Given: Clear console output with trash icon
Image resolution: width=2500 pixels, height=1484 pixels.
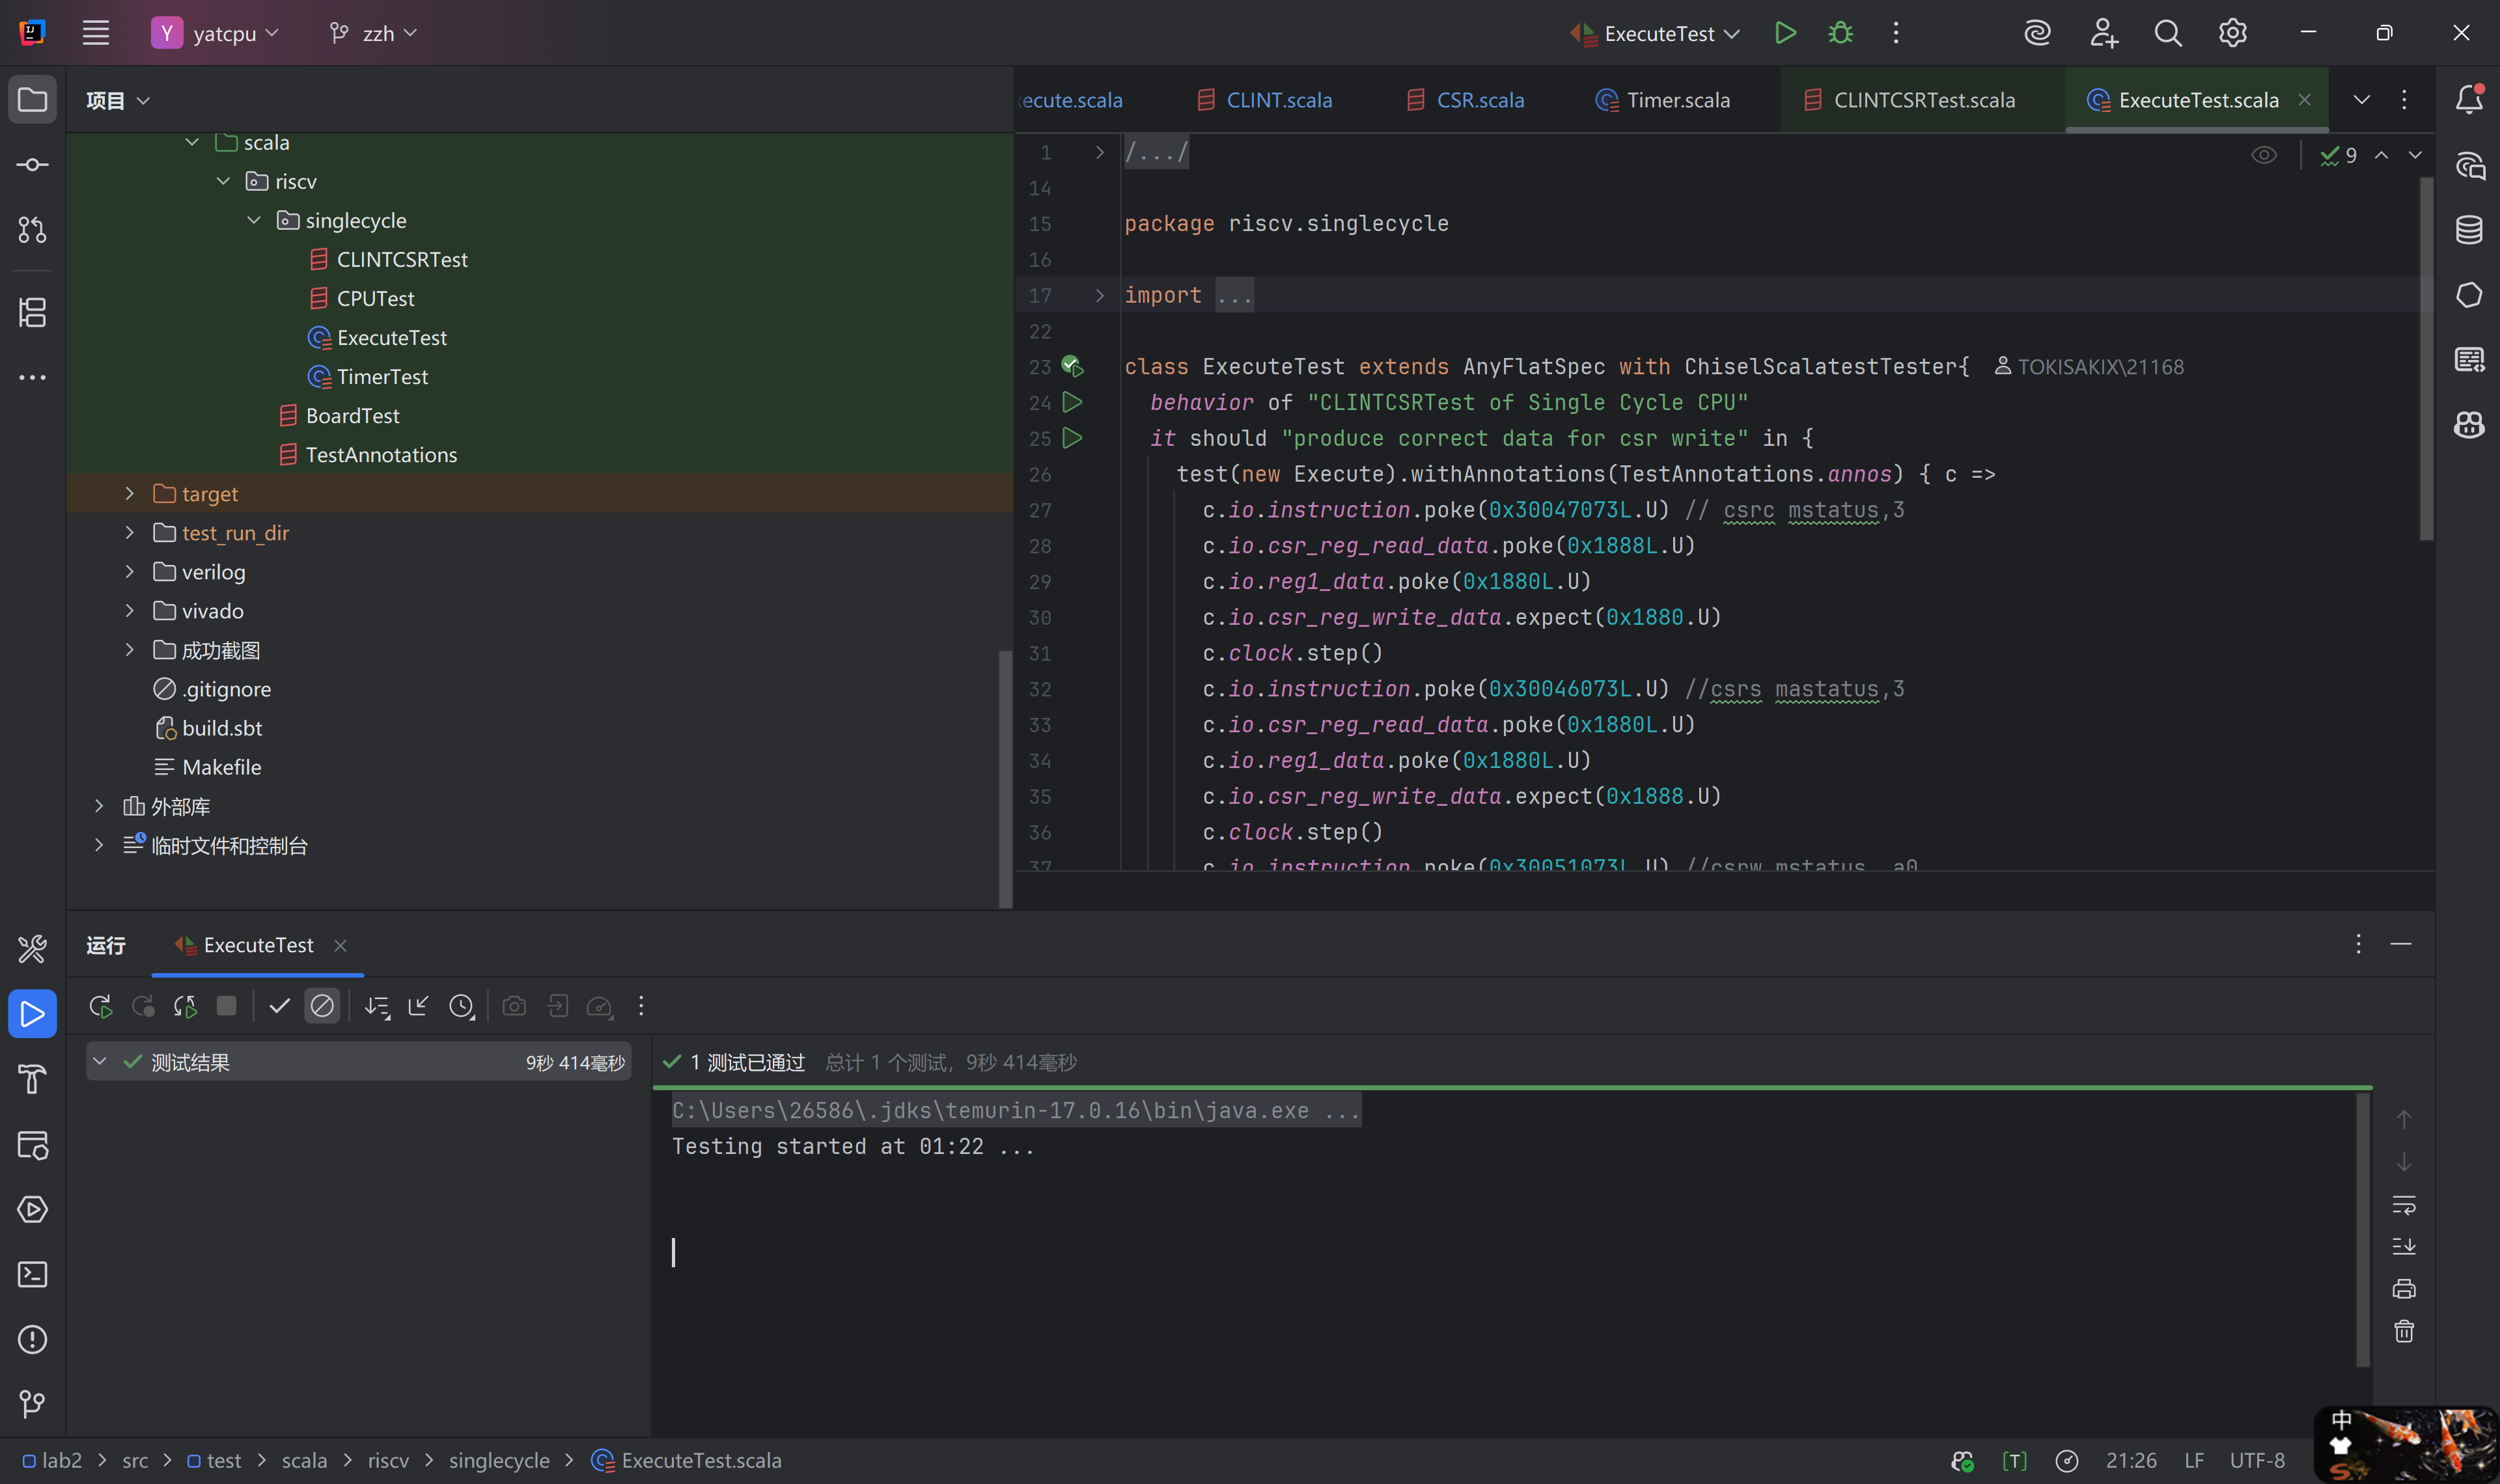Looking at the screenshot, I should [2404, 1331].
